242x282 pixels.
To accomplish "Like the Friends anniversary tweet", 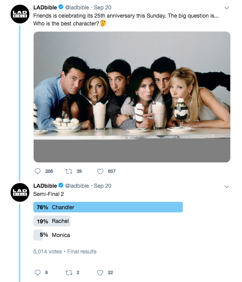I will point(100,171).
